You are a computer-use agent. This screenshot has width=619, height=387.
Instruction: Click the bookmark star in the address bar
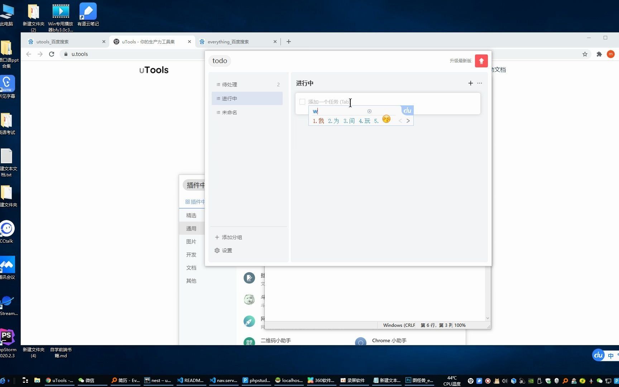click(x=585, y=54)
